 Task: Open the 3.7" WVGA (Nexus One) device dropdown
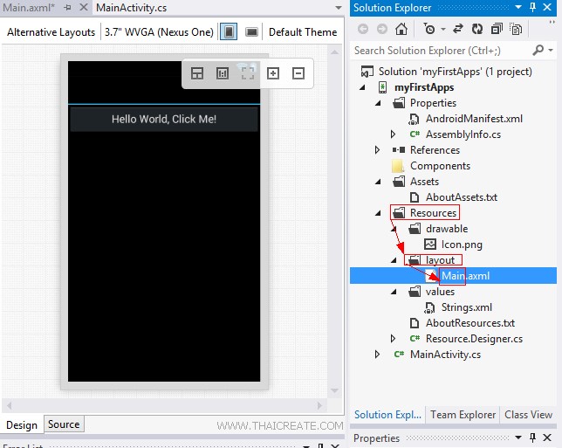[159, 32]
